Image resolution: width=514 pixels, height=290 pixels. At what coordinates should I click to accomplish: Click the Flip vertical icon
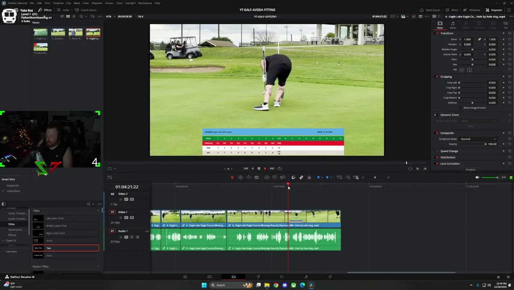469,70
